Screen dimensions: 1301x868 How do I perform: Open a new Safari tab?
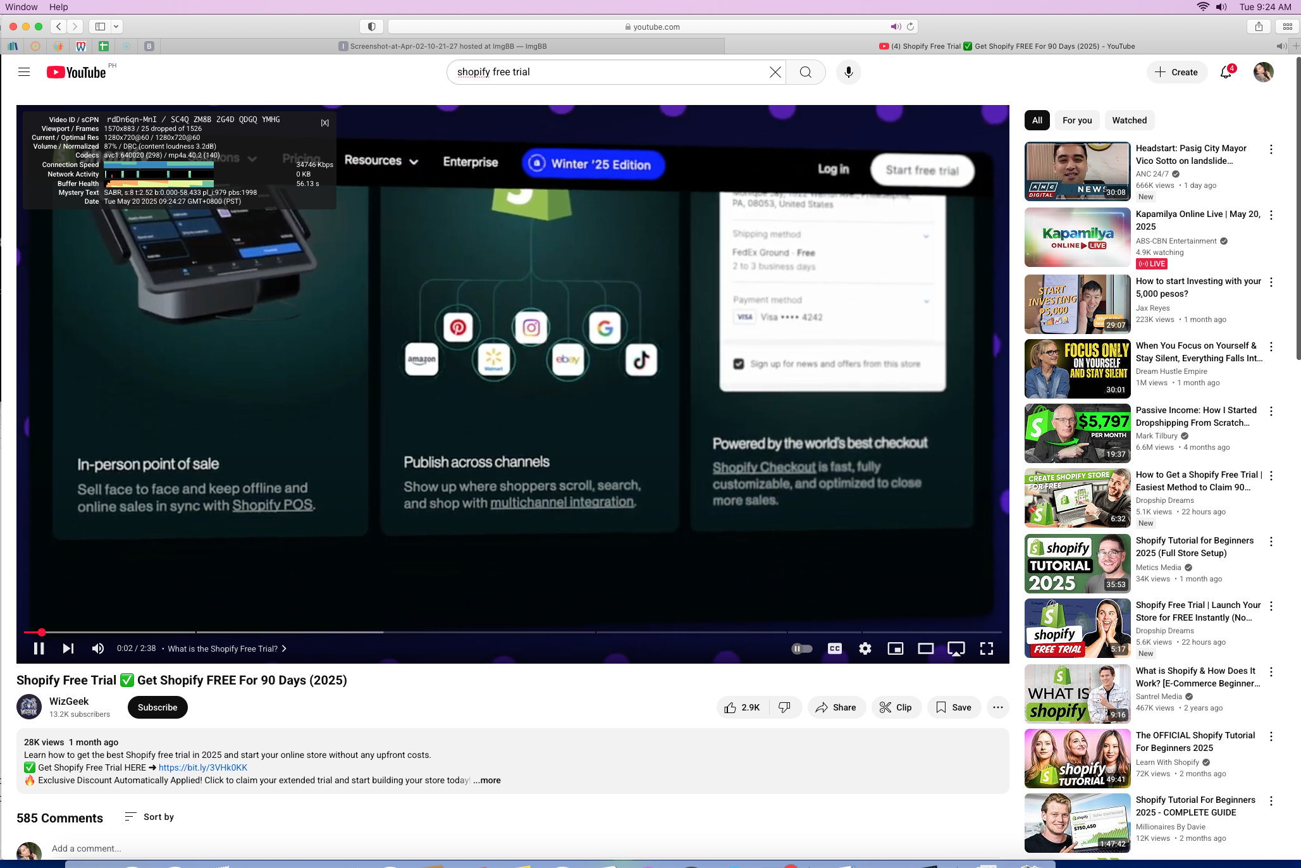tap(1295, 46)
